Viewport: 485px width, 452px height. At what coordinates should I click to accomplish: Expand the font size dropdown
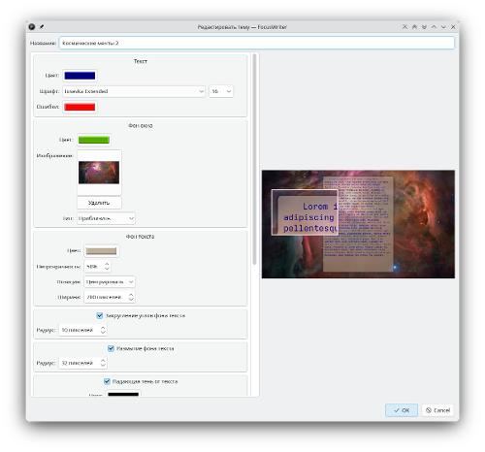(x=221, y=91)
